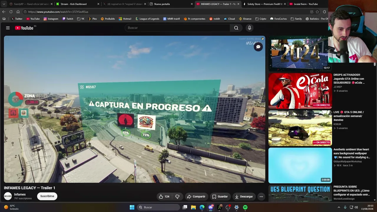Open the ForoCoches bookmark
The height and width of the screenshot is (212, 377).
tap(278, 19)
